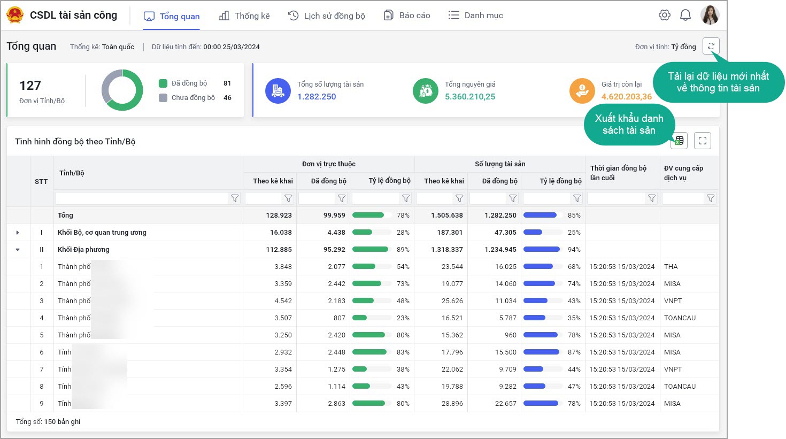Screen dimensions: 786x439
Task: Click the Excel export icon
Action: (679, 141)
